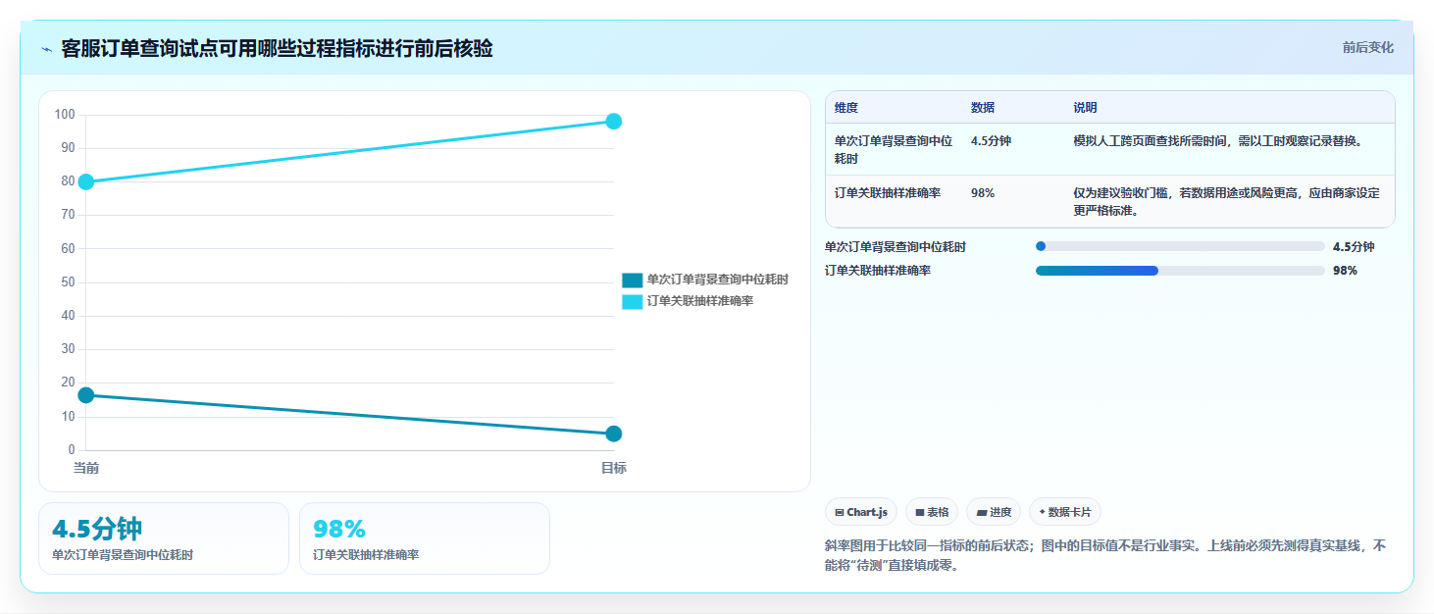Click the 数据 column header
Viewport: 1434px width, 614px height.
[x=983, y=108]
